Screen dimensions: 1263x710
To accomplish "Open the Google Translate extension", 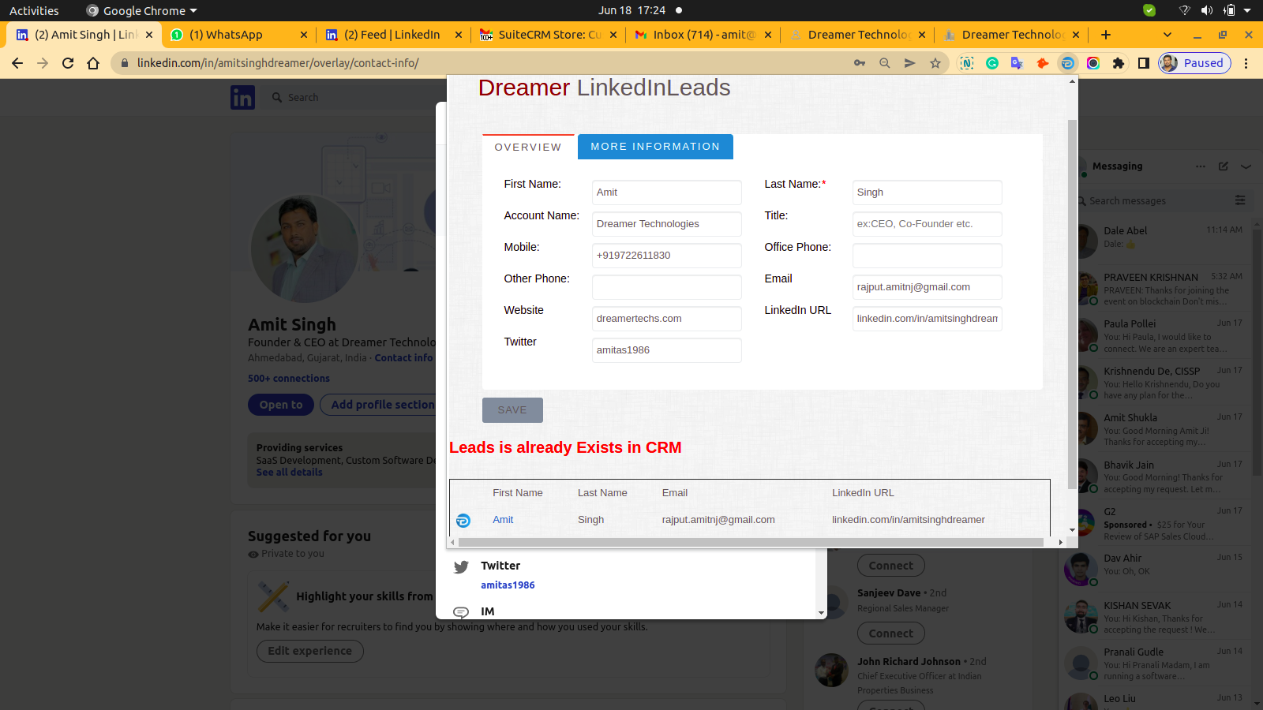I will click(x=1018, y=63).
